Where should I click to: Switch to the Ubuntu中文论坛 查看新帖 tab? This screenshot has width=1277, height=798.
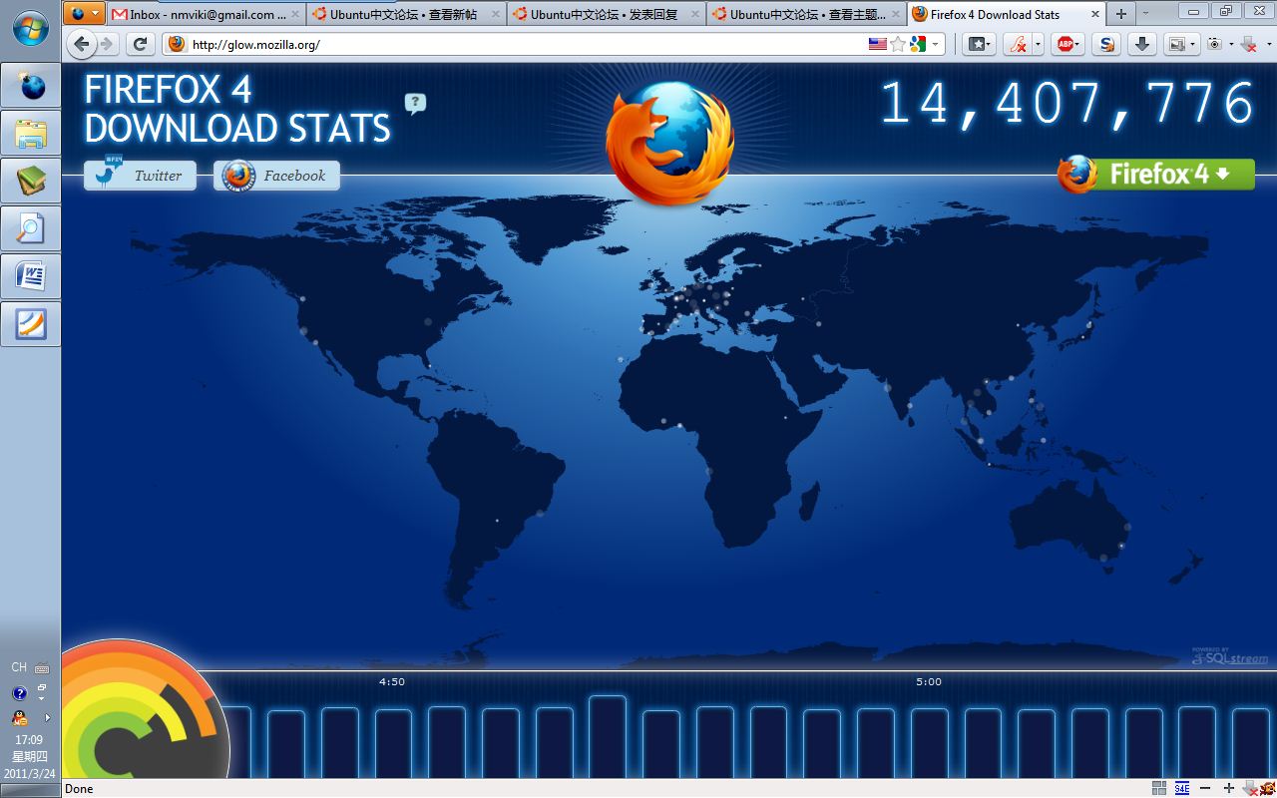pos(406,14)
